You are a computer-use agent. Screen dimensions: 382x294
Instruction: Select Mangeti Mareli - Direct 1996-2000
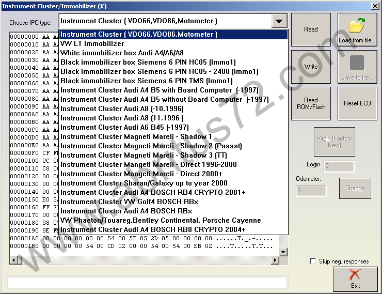tap(173, 164)
